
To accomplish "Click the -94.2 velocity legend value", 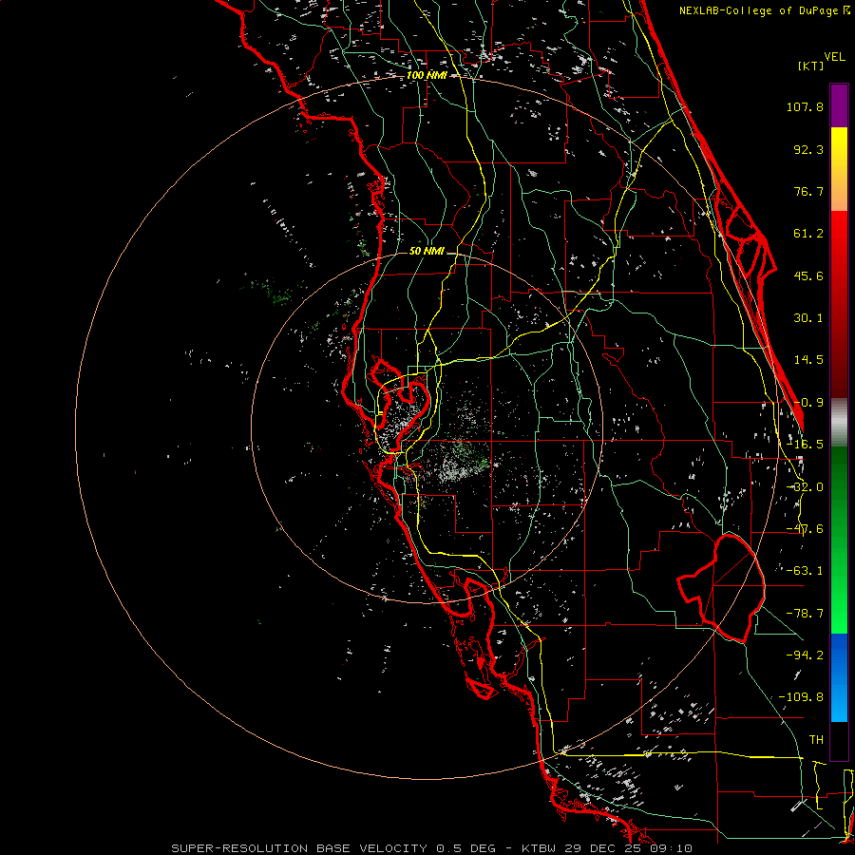I will click(805, 655).
